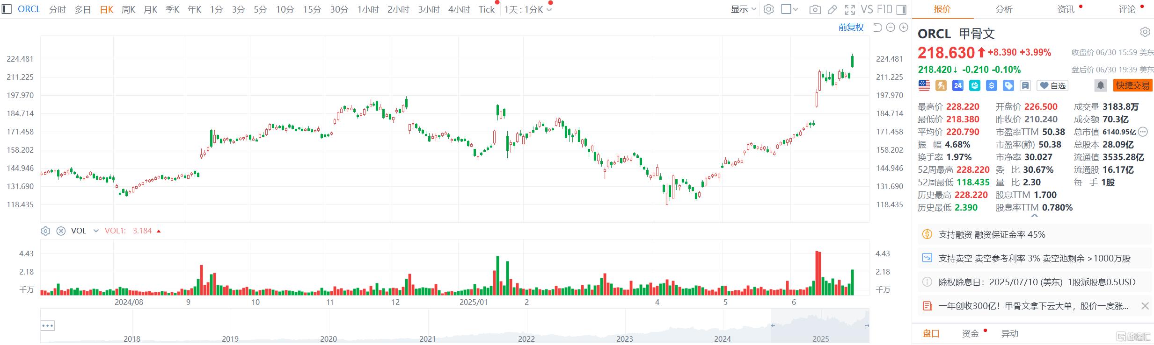1154x345 pixels.
Task: Open VOL indicator settings gear
Action: (x=45, y=231)
